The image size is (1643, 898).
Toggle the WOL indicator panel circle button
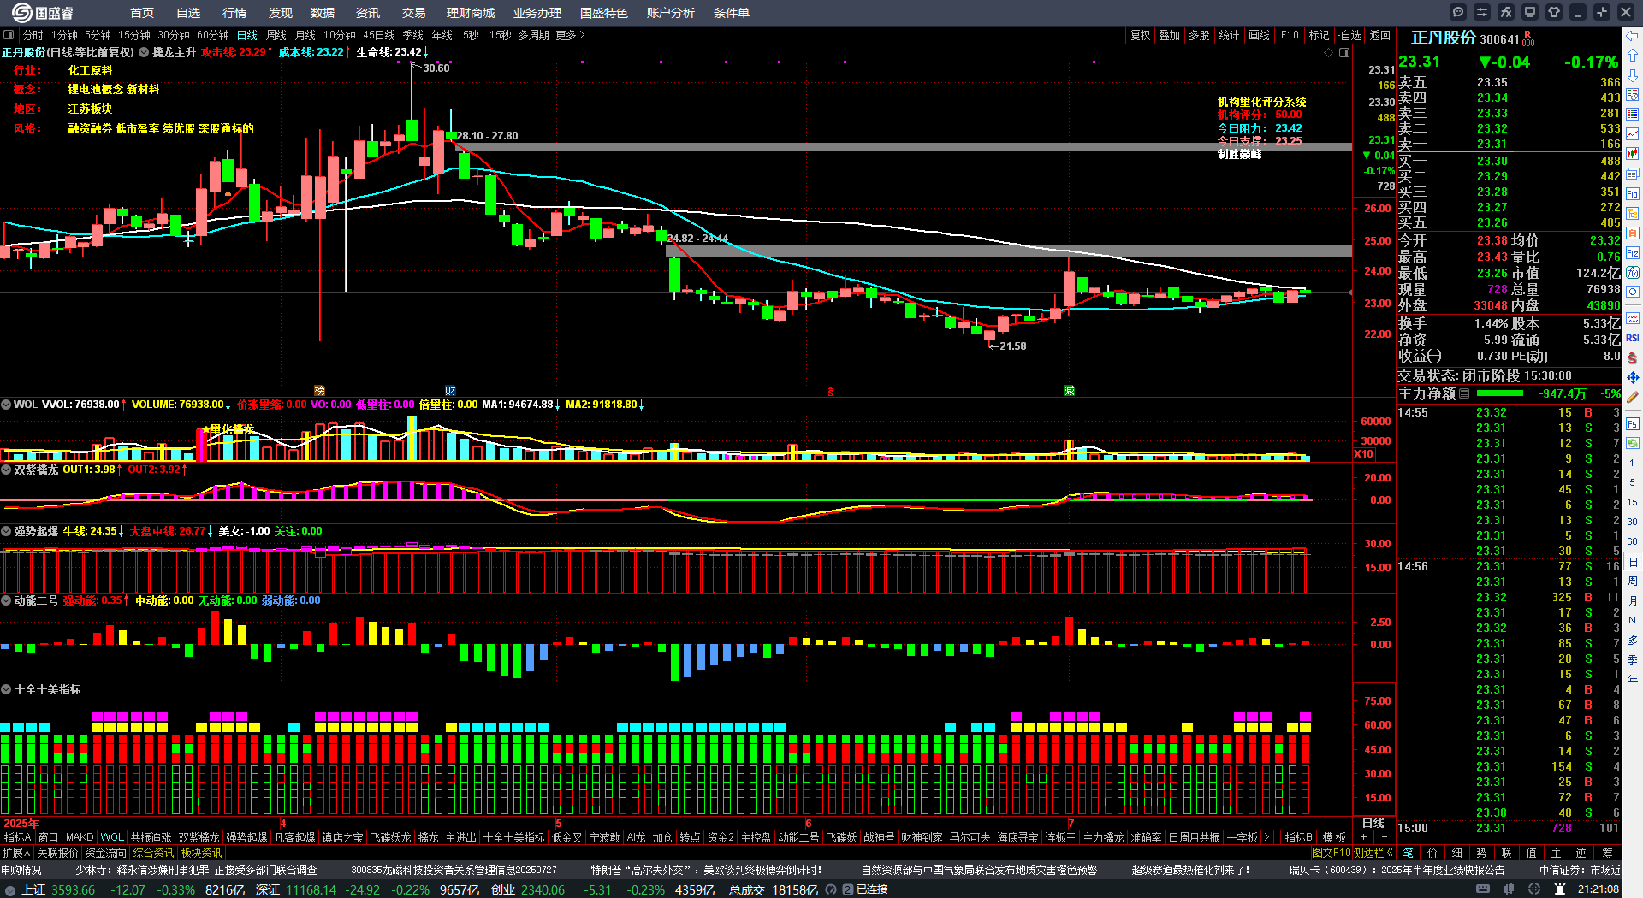[x=6, y=404]
